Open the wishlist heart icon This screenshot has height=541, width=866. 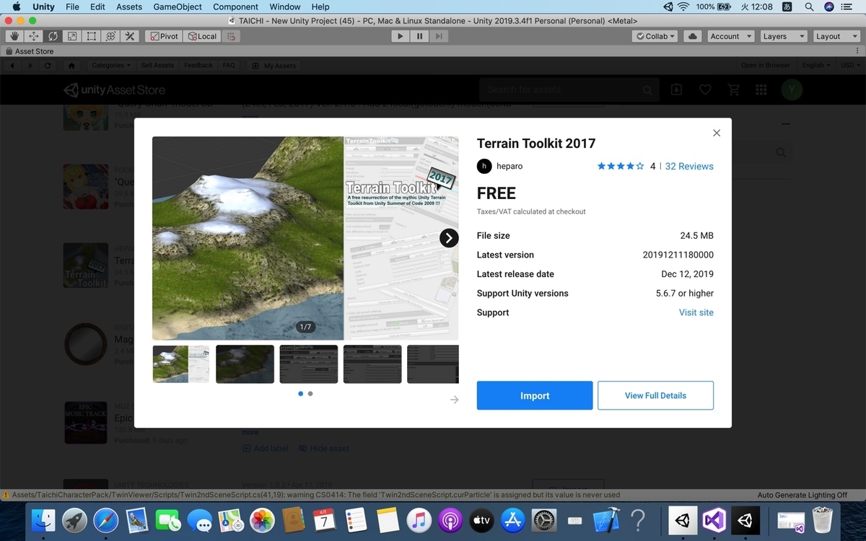[705, 90]
